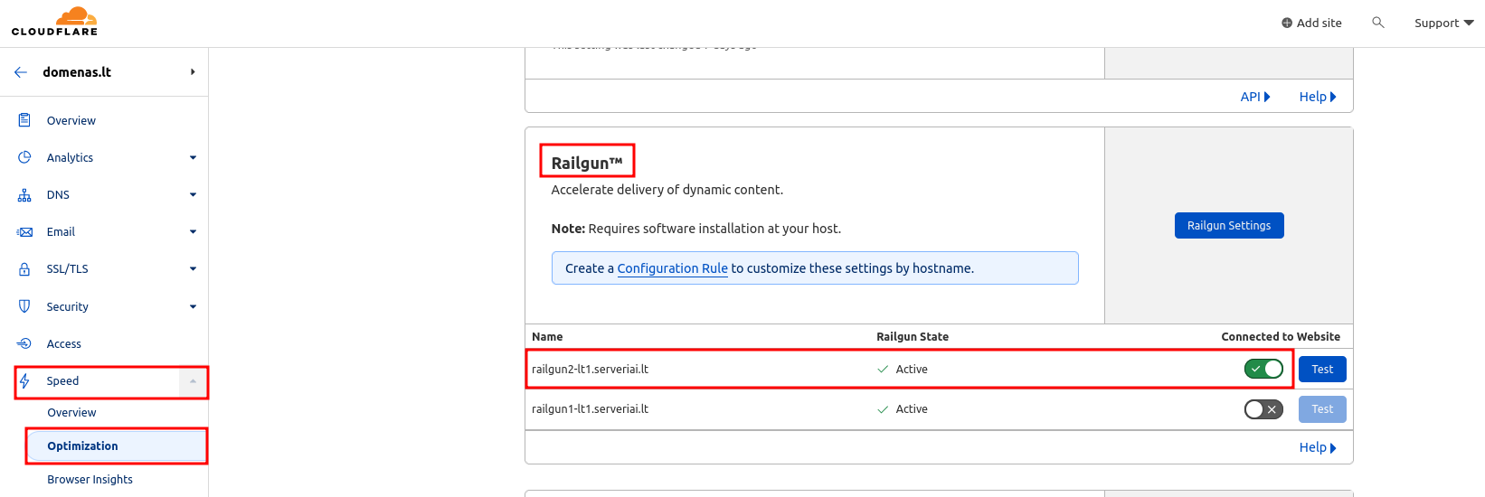Open the Support dropdown menu

1443,23
